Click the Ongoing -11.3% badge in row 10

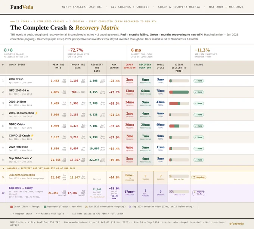point(199,193)
